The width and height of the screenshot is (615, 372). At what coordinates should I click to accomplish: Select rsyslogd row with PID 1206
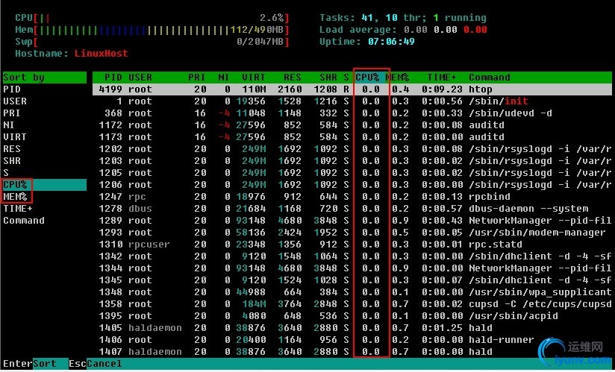pos(352,185)
